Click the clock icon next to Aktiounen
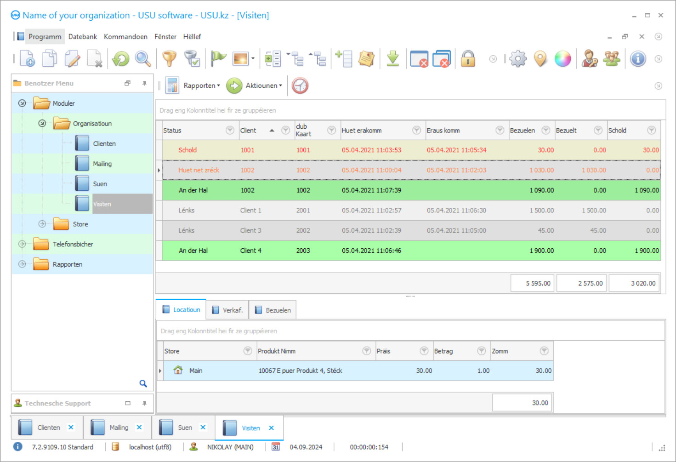 pyautogui.click(x=300, y=85)
